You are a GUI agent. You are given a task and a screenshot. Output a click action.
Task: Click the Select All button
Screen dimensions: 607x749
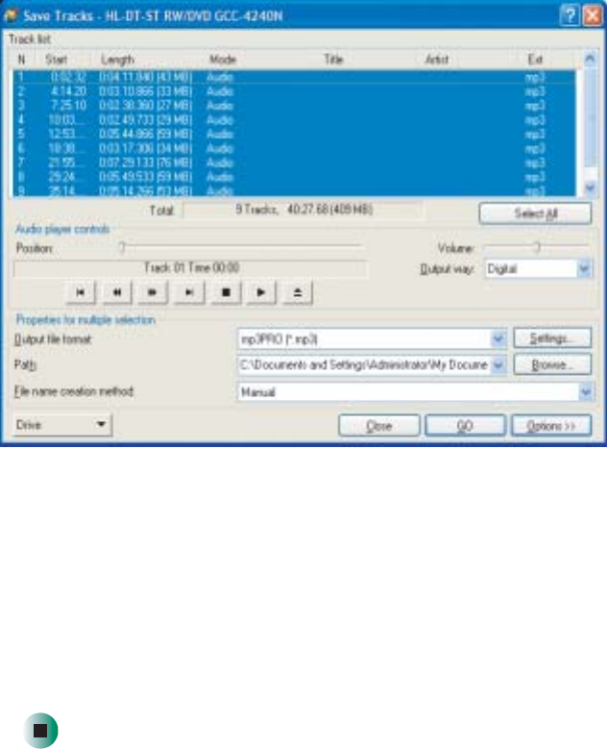click(x=535, y=213)
